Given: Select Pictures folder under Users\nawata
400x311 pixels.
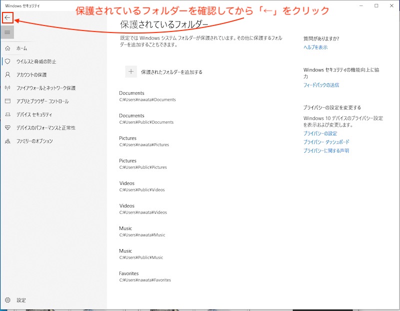Looking at the screenshot, I should pos(144,141).
